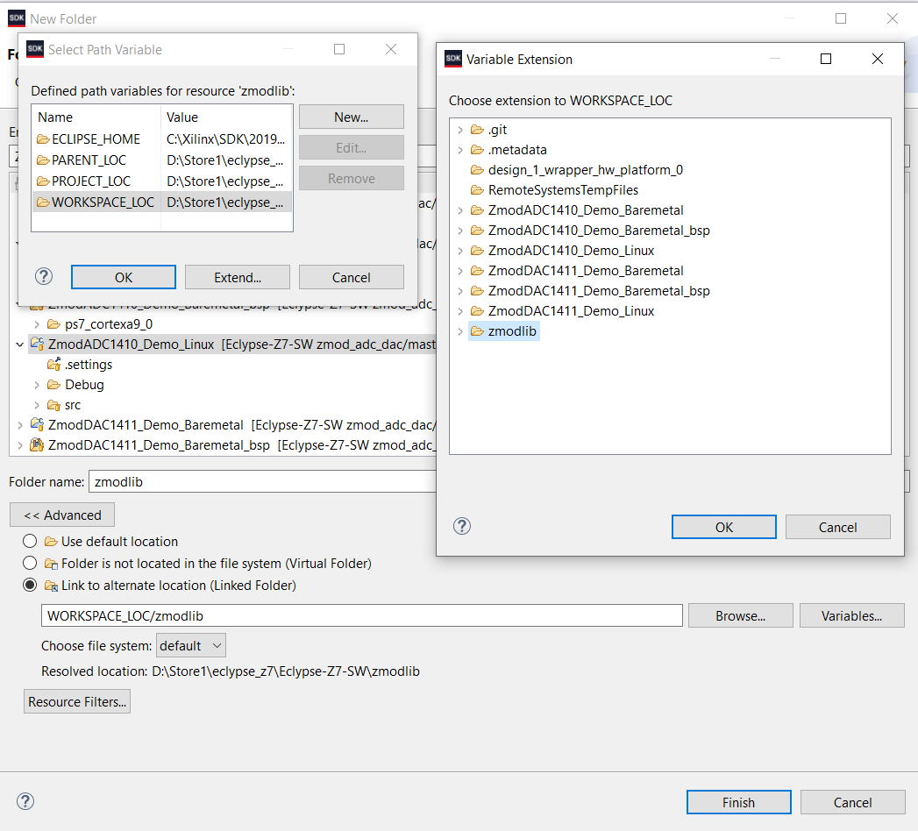Close the Variable Extension dialog
Screen dimensions: 918x831
[x=877, y=59]
